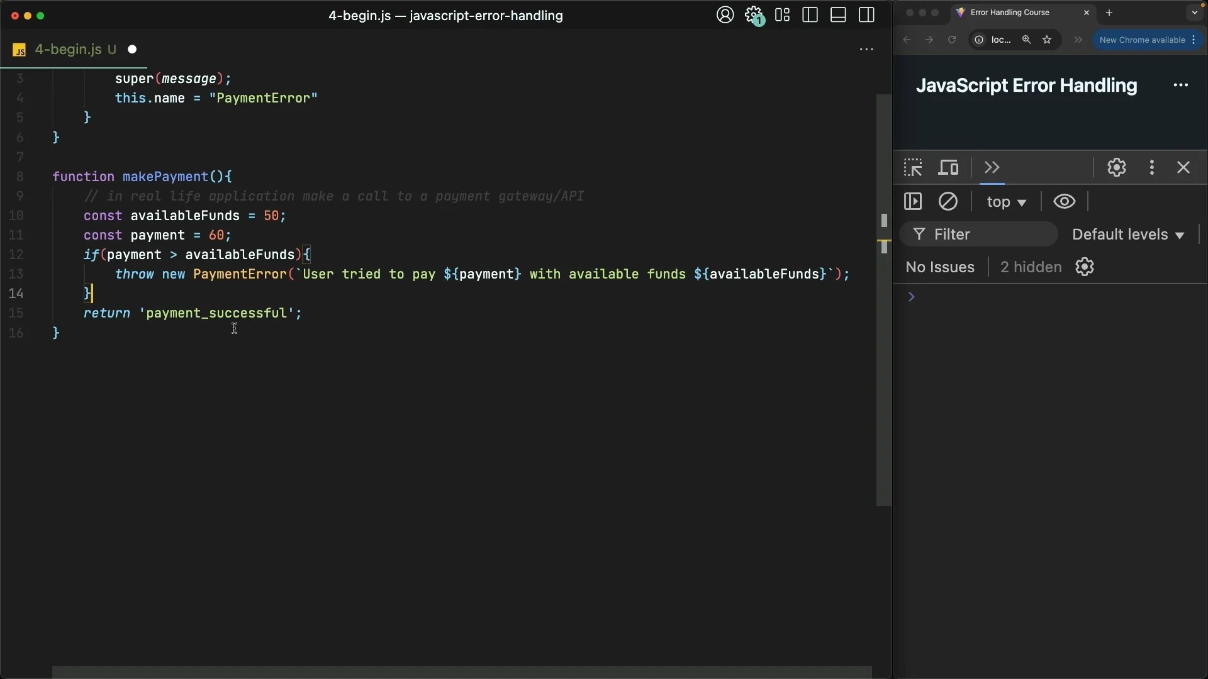Open the top context dropdown
Image resolution: width=1208 pixels, height=679 pixels.
point(1006,202)
